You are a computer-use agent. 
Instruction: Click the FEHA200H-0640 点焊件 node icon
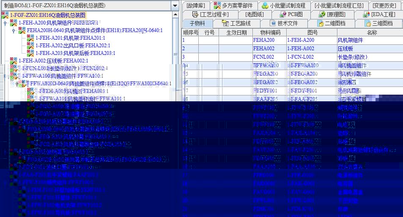tap(22, 31)
